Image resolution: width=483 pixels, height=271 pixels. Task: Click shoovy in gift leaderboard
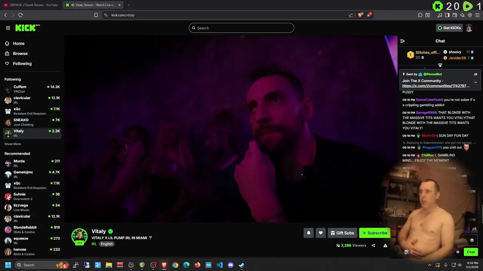[x=455, y=52]
